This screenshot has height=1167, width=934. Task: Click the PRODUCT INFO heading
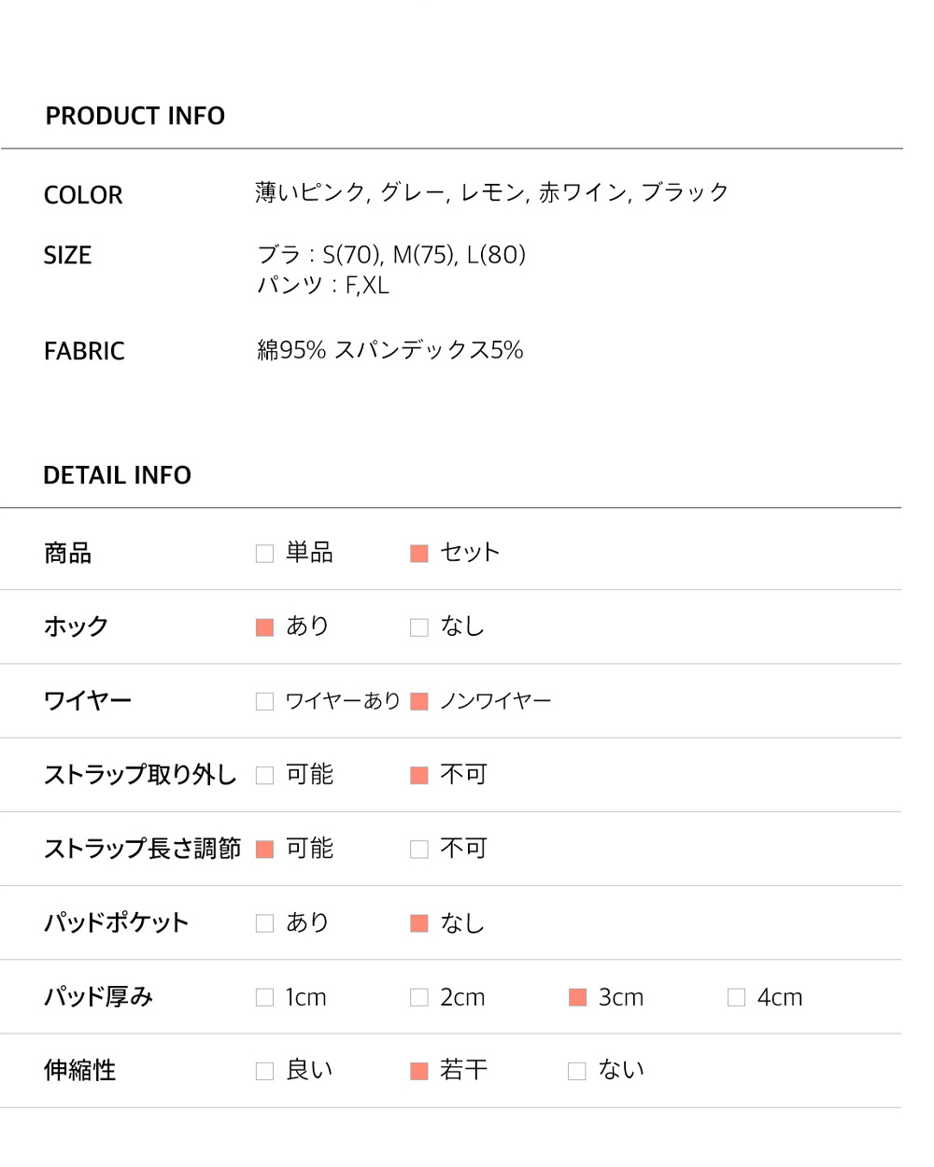click(x=135, y=116)
